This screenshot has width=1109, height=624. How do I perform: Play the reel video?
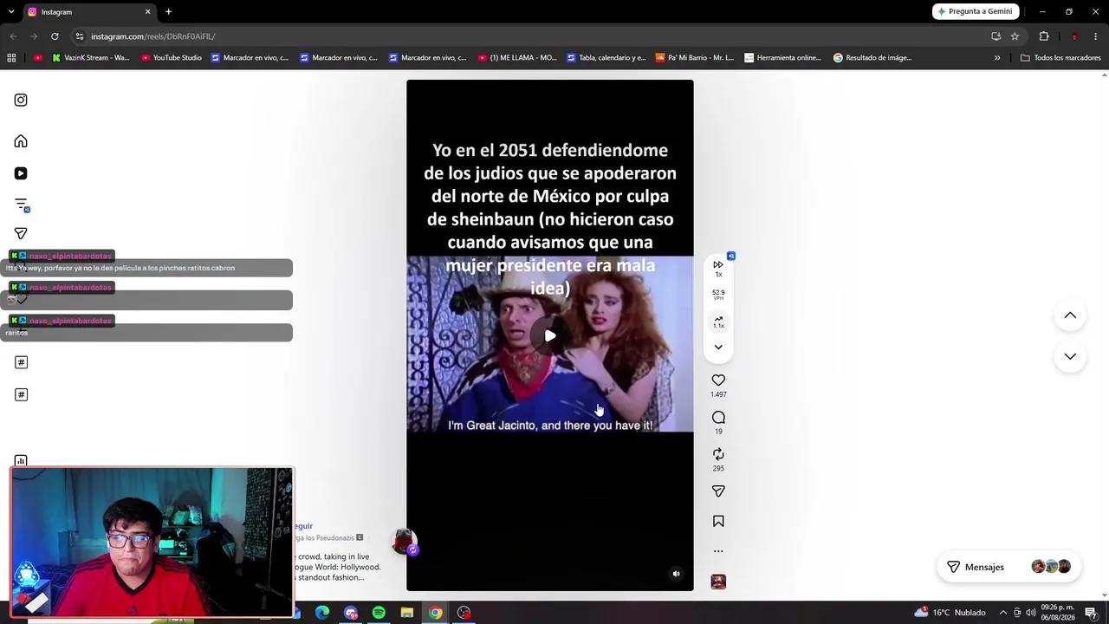[550, 335]
